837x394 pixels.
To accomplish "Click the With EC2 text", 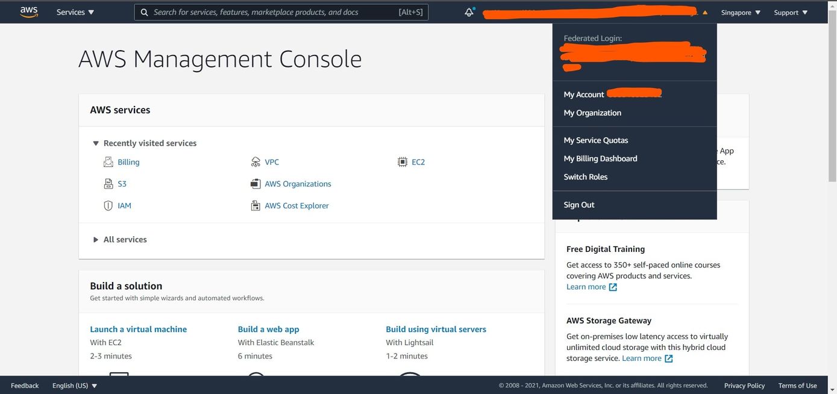I will click(106, 343).
